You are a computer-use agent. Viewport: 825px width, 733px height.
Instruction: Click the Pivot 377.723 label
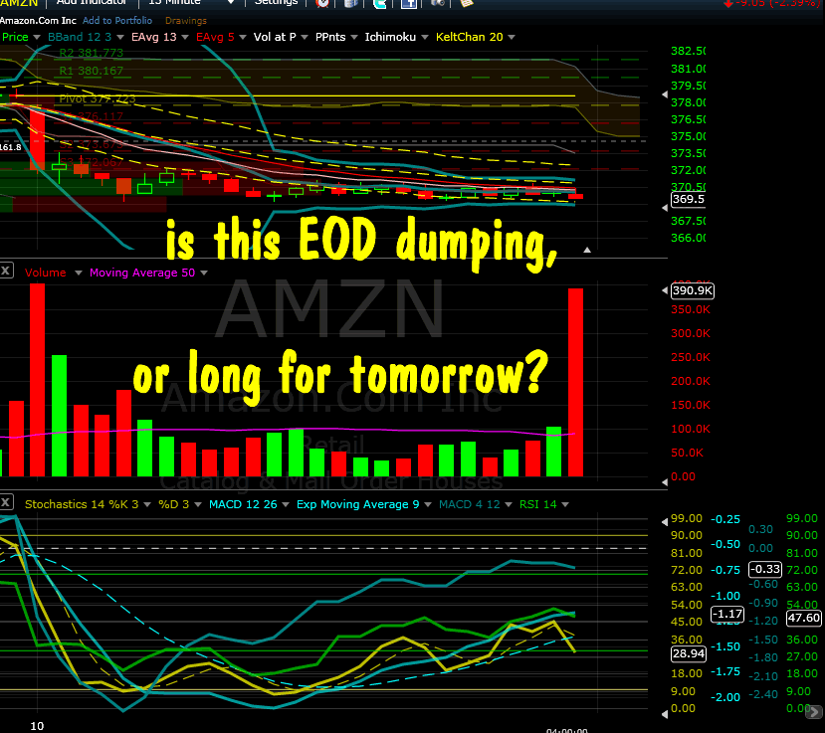pos(98,98)
